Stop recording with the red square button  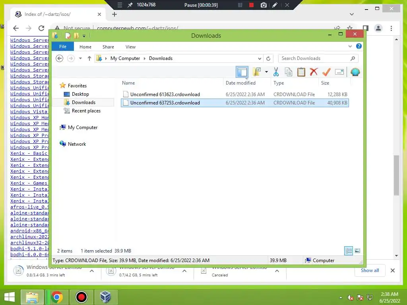251,5
